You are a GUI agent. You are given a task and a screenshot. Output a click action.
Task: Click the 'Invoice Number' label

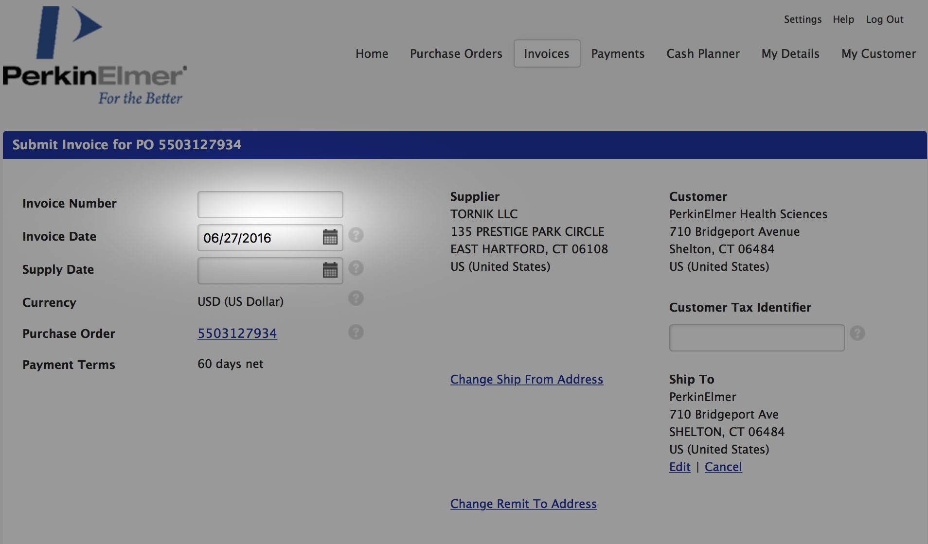(x=70, y=203)
